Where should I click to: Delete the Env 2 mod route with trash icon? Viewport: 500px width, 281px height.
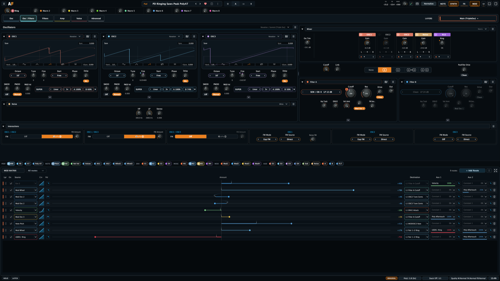coord(494,183)
